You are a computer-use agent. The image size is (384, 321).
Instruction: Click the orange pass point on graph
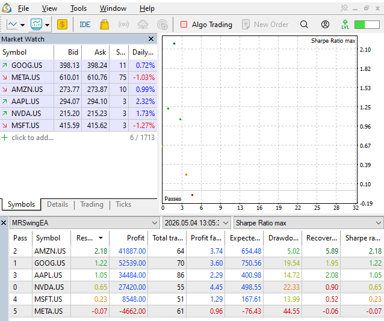click(187, 175)
